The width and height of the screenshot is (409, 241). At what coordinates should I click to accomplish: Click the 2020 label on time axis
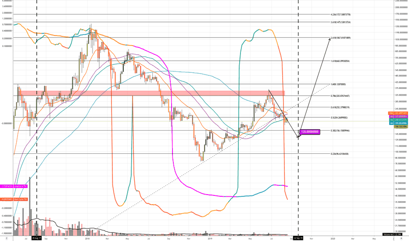[x=333, y=238]
